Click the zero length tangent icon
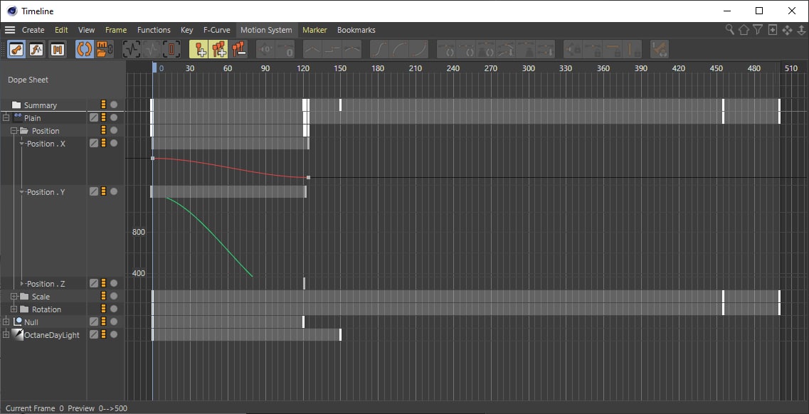Image resolution: width=809 pixels, height=414 pixels. click(285, 50)
